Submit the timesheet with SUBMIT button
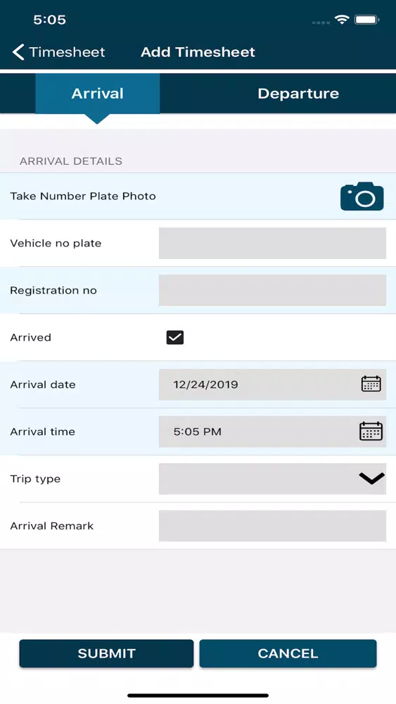396x704 pixels. click(106, 653)
